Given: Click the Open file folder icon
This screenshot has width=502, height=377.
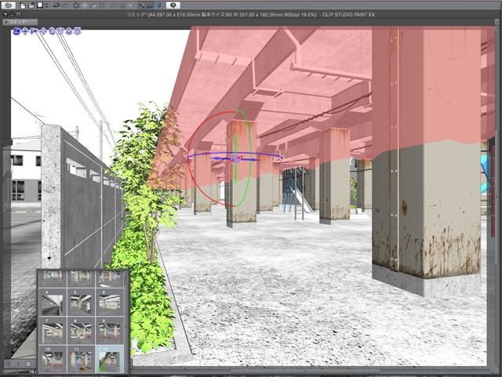Looking at the screenshot, I should click(31, 5).
